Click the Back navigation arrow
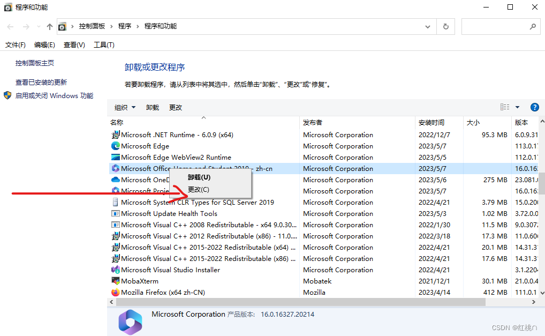 point(10,26)
